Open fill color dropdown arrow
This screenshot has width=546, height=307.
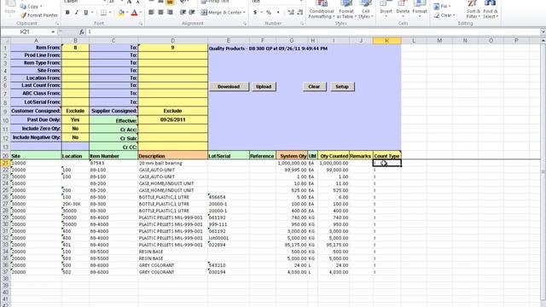pyautogui.click(x=127, y=13)
